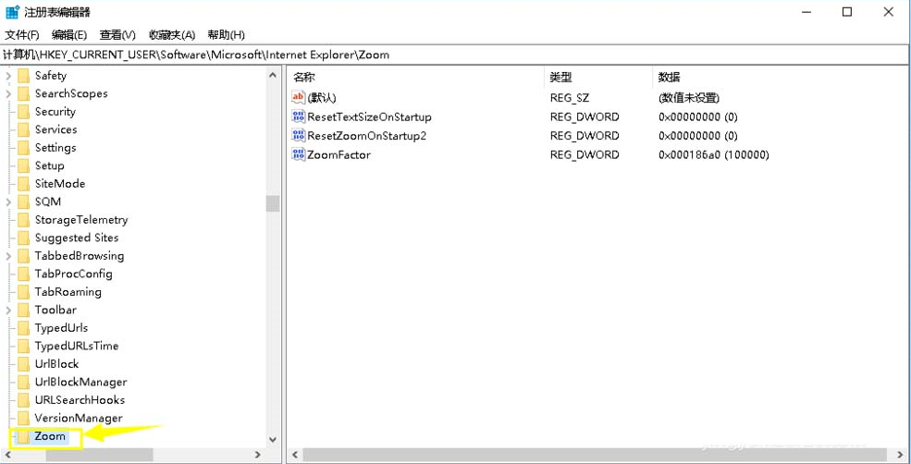Select the ResetTextSizeOnStartup value name
Viewport: 911px width, 464px height.
coord(370,116)
